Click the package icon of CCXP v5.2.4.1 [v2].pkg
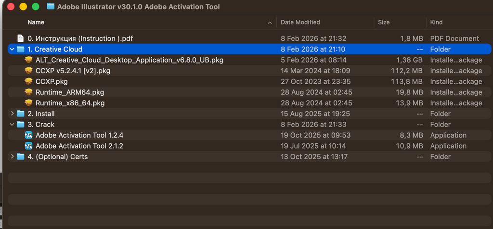 [28, 71]
